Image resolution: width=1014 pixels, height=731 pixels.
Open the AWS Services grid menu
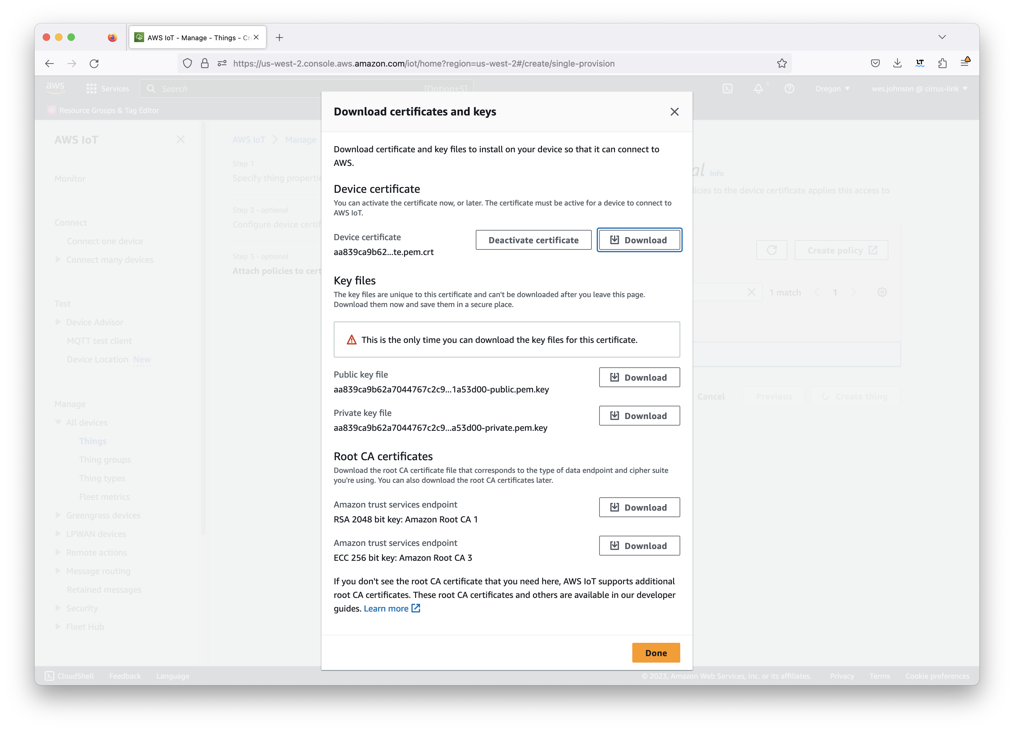[x=107, y=89]
